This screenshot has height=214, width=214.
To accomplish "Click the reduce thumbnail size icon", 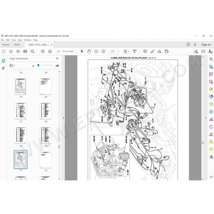I will (33, 66).
